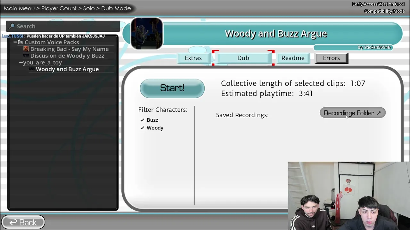
Task: Click the Woody and Buzz Argue tree thumbnail icon
Action: [x=32, y=69]
